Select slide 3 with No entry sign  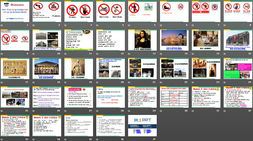pyautogui.click(x=79, y=11)
